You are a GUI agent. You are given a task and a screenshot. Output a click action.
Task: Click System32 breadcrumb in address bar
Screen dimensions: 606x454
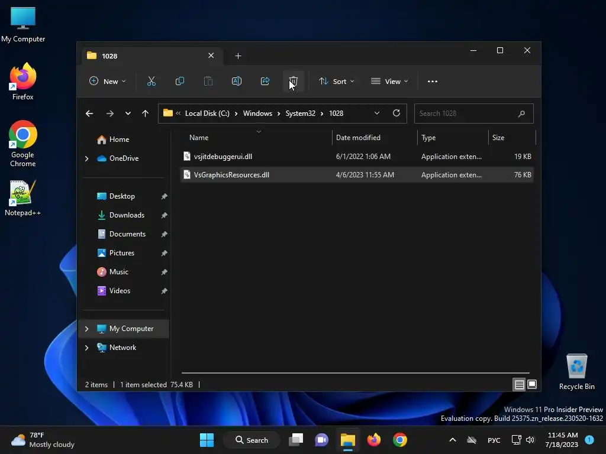click(300, 113)
